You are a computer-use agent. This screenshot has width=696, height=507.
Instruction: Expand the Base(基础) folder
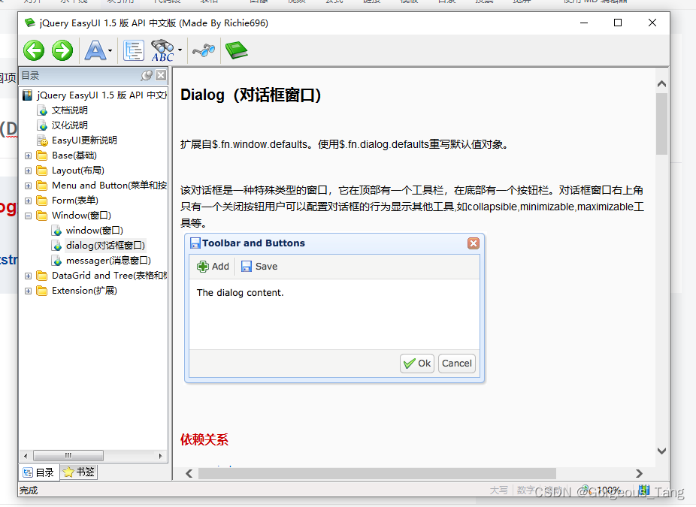28,155
